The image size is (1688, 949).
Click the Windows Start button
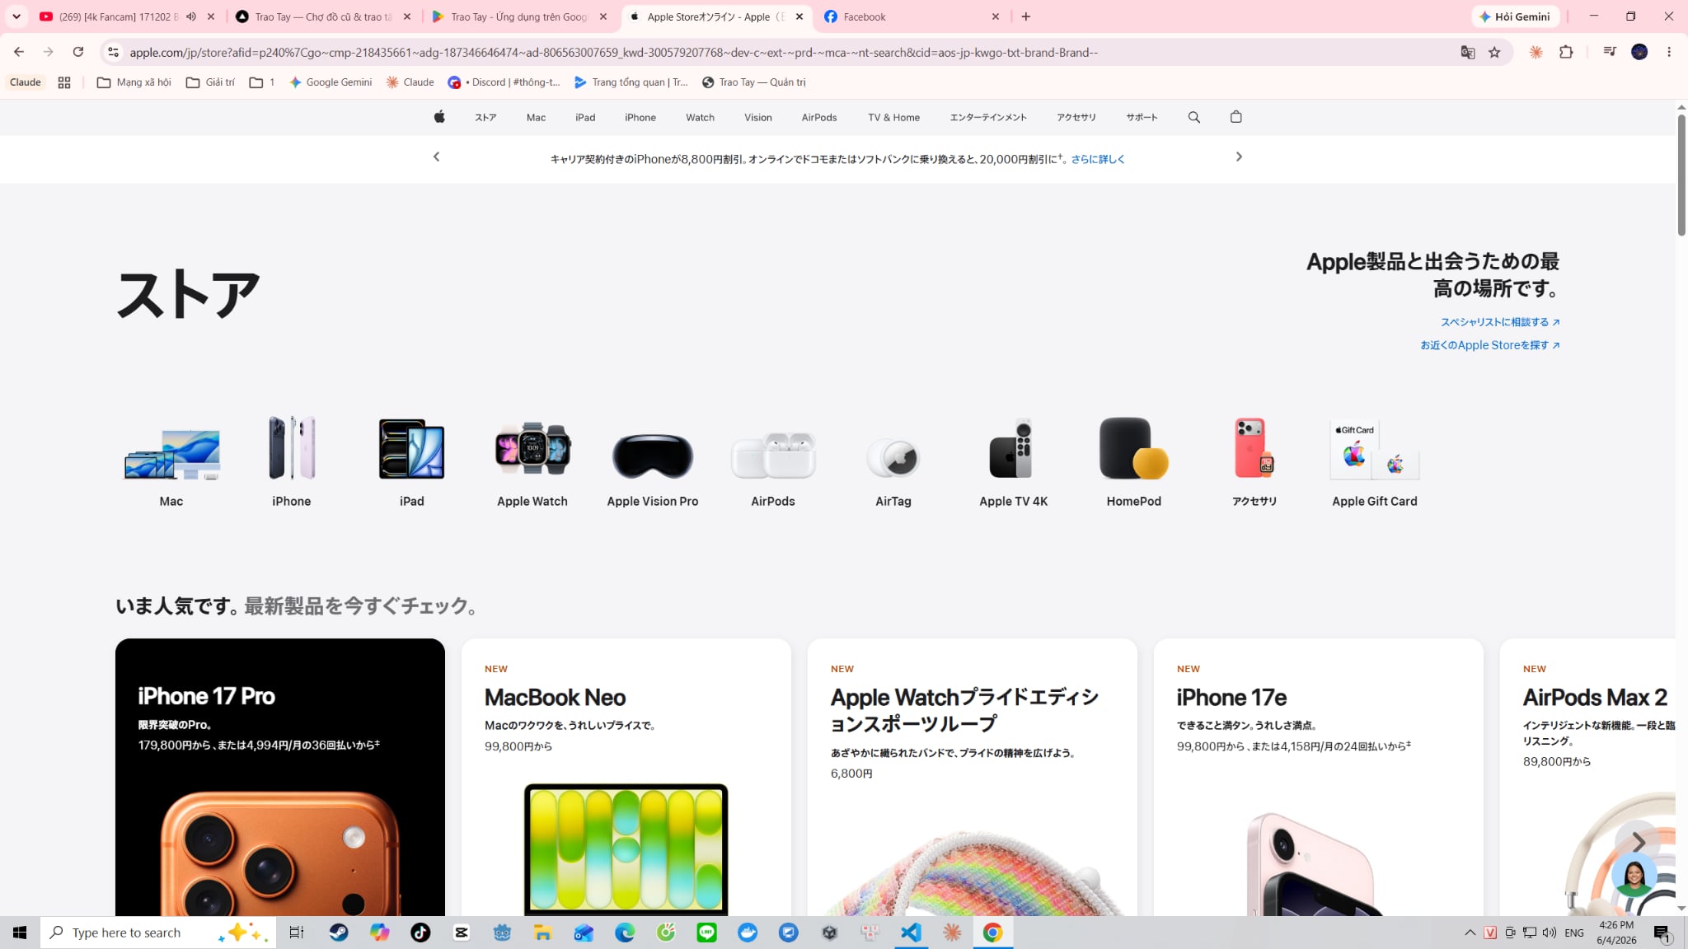[20, 933]
